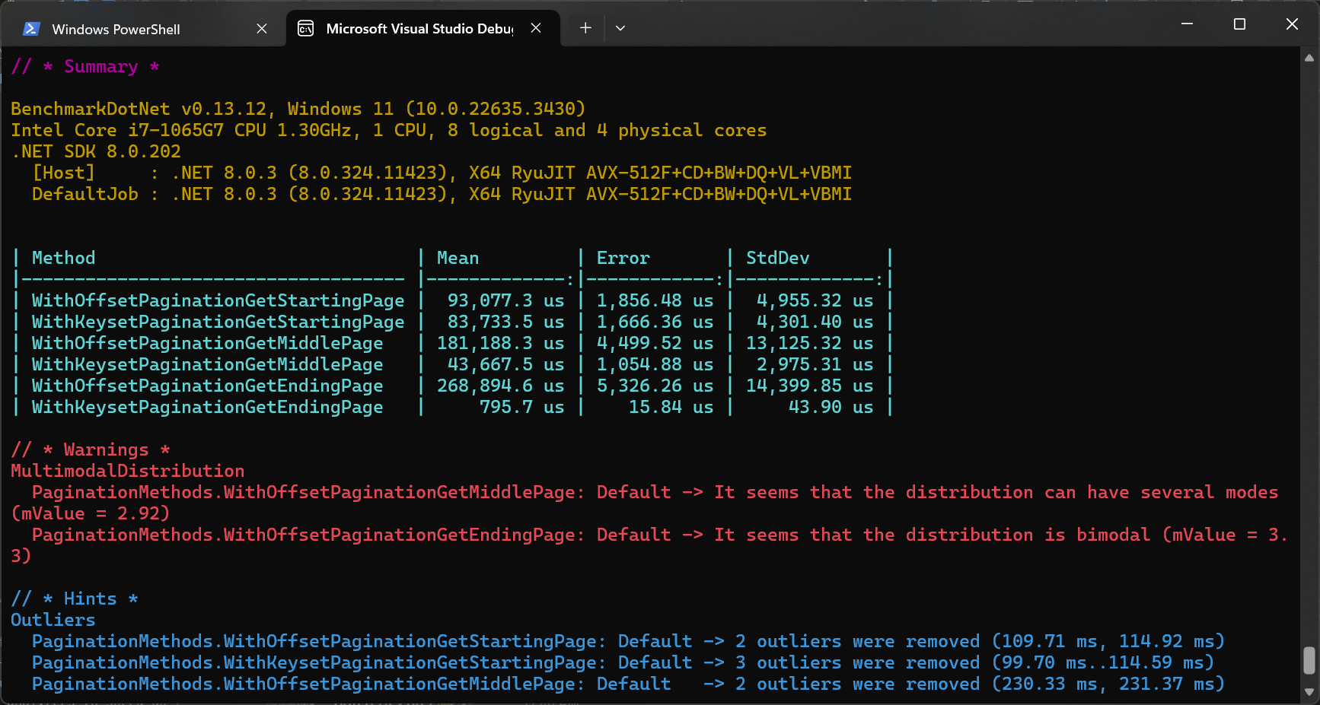The height and width of the screenshot is (705, 1320).
Task: Minimize the terminal window
Action: tap(1187, 24)
